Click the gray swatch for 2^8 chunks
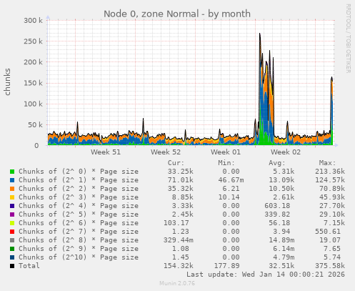The width and height of the screenshot is (355, 291). point(12,240)
